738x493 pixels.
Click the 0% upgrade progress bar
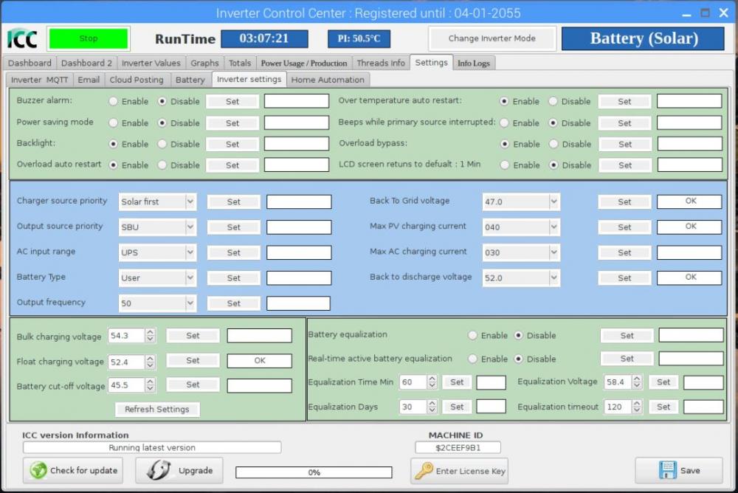pyautogui.click(x=314, y=472)
